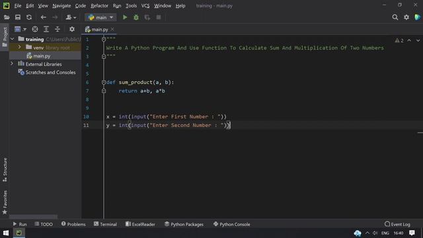Image resolution: width=423 pixels, height=238 pixels.
Task: Open the main run configuration dropdown
Action: (x=100, y=17)
